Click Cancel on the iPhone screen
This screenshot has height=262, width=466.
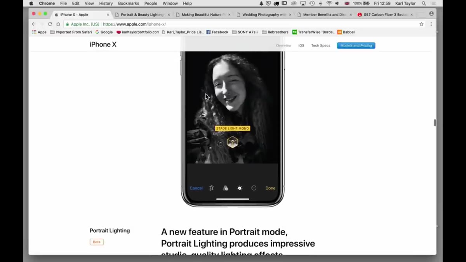pos(196,188)
